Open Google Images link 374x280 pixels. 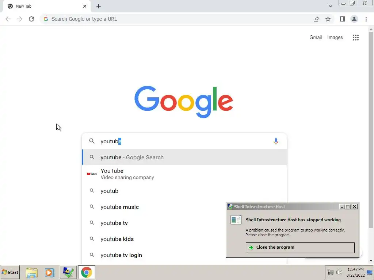[x=335, y=38]
